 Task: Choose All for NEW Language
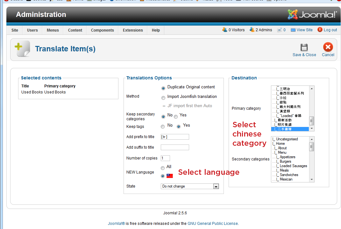pos(163,168)
